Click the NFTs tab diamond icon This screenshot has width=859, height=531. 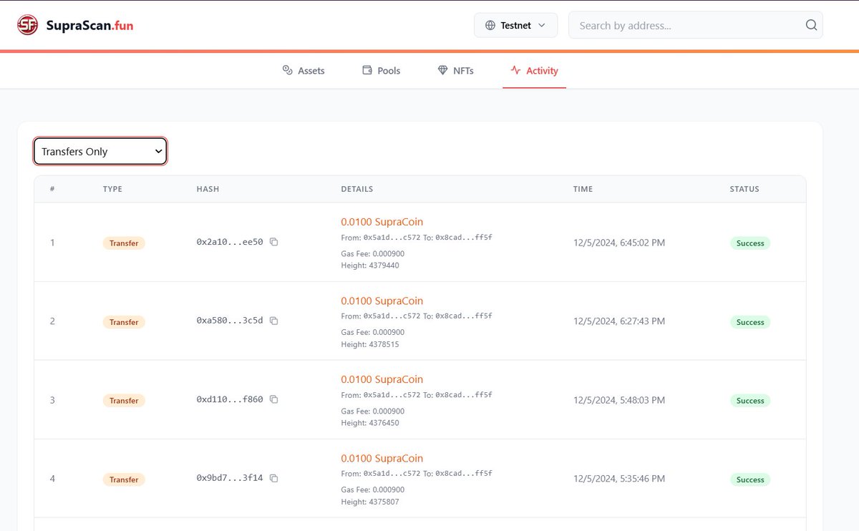(x=442, y=70)
